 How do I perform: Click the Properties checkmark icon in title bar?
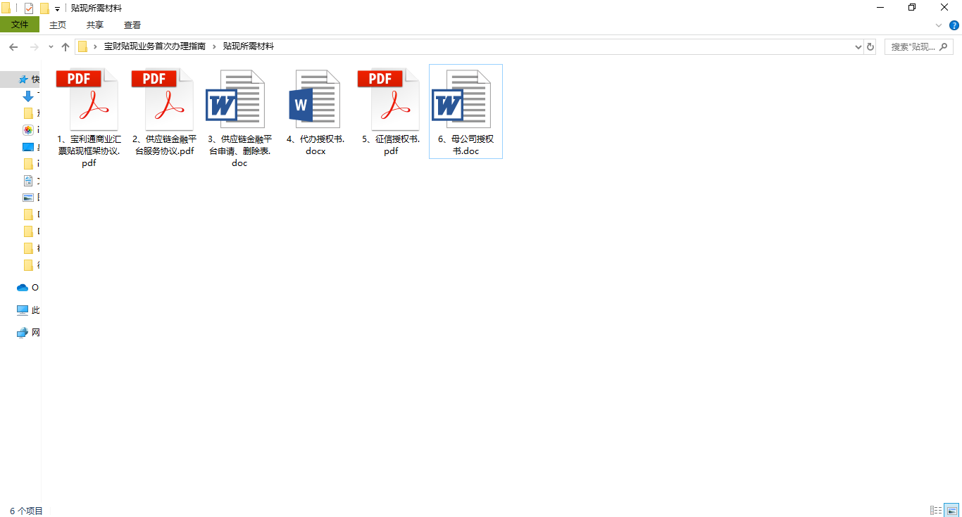[29, 8]
